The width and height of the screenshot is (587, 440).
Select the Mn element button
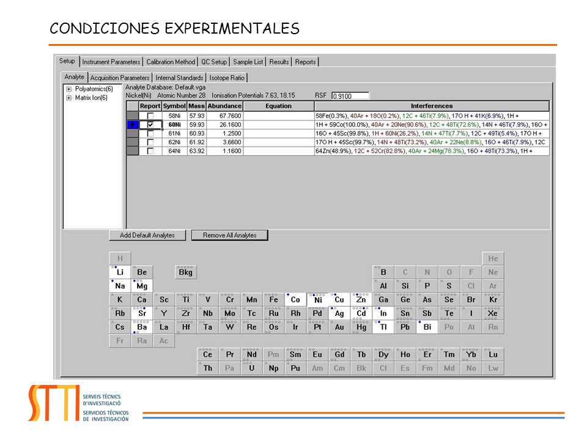(251, 299)
